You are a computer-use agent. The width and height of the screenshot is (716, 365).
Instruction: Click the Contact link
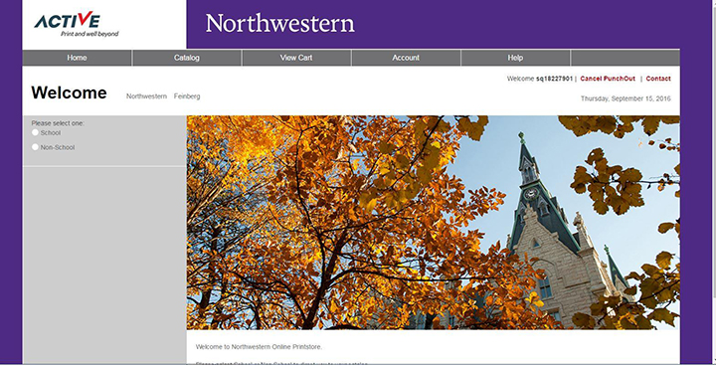[x=658, y=79]
